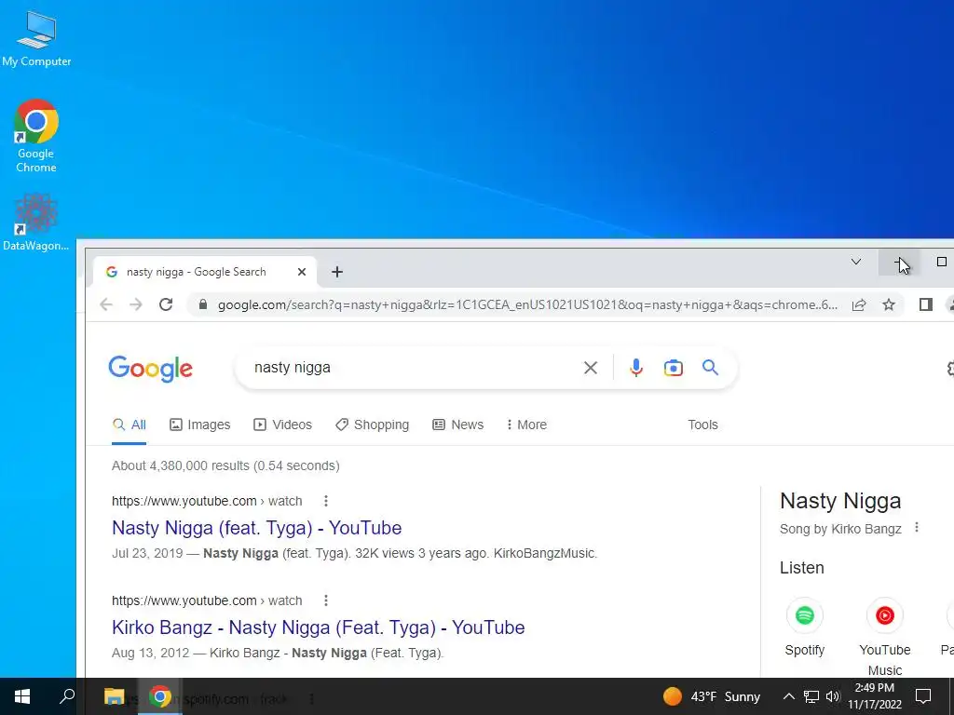This screenshot has height=715, width=954.
Task: Go to the Google logo homepage
Action: tap(150, 369)
